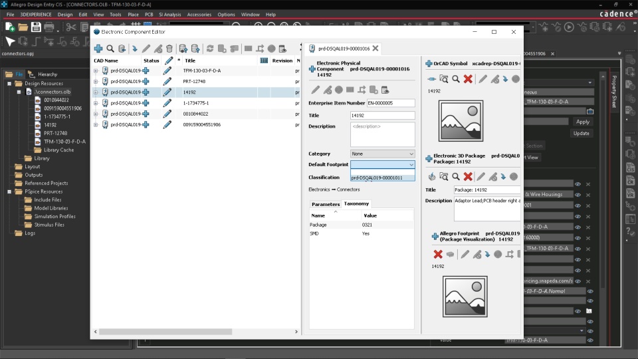Toggle eye icon beside (160000) property
Image resolution: width=638 pixels, height=359 pixels.
pos(578,238)
